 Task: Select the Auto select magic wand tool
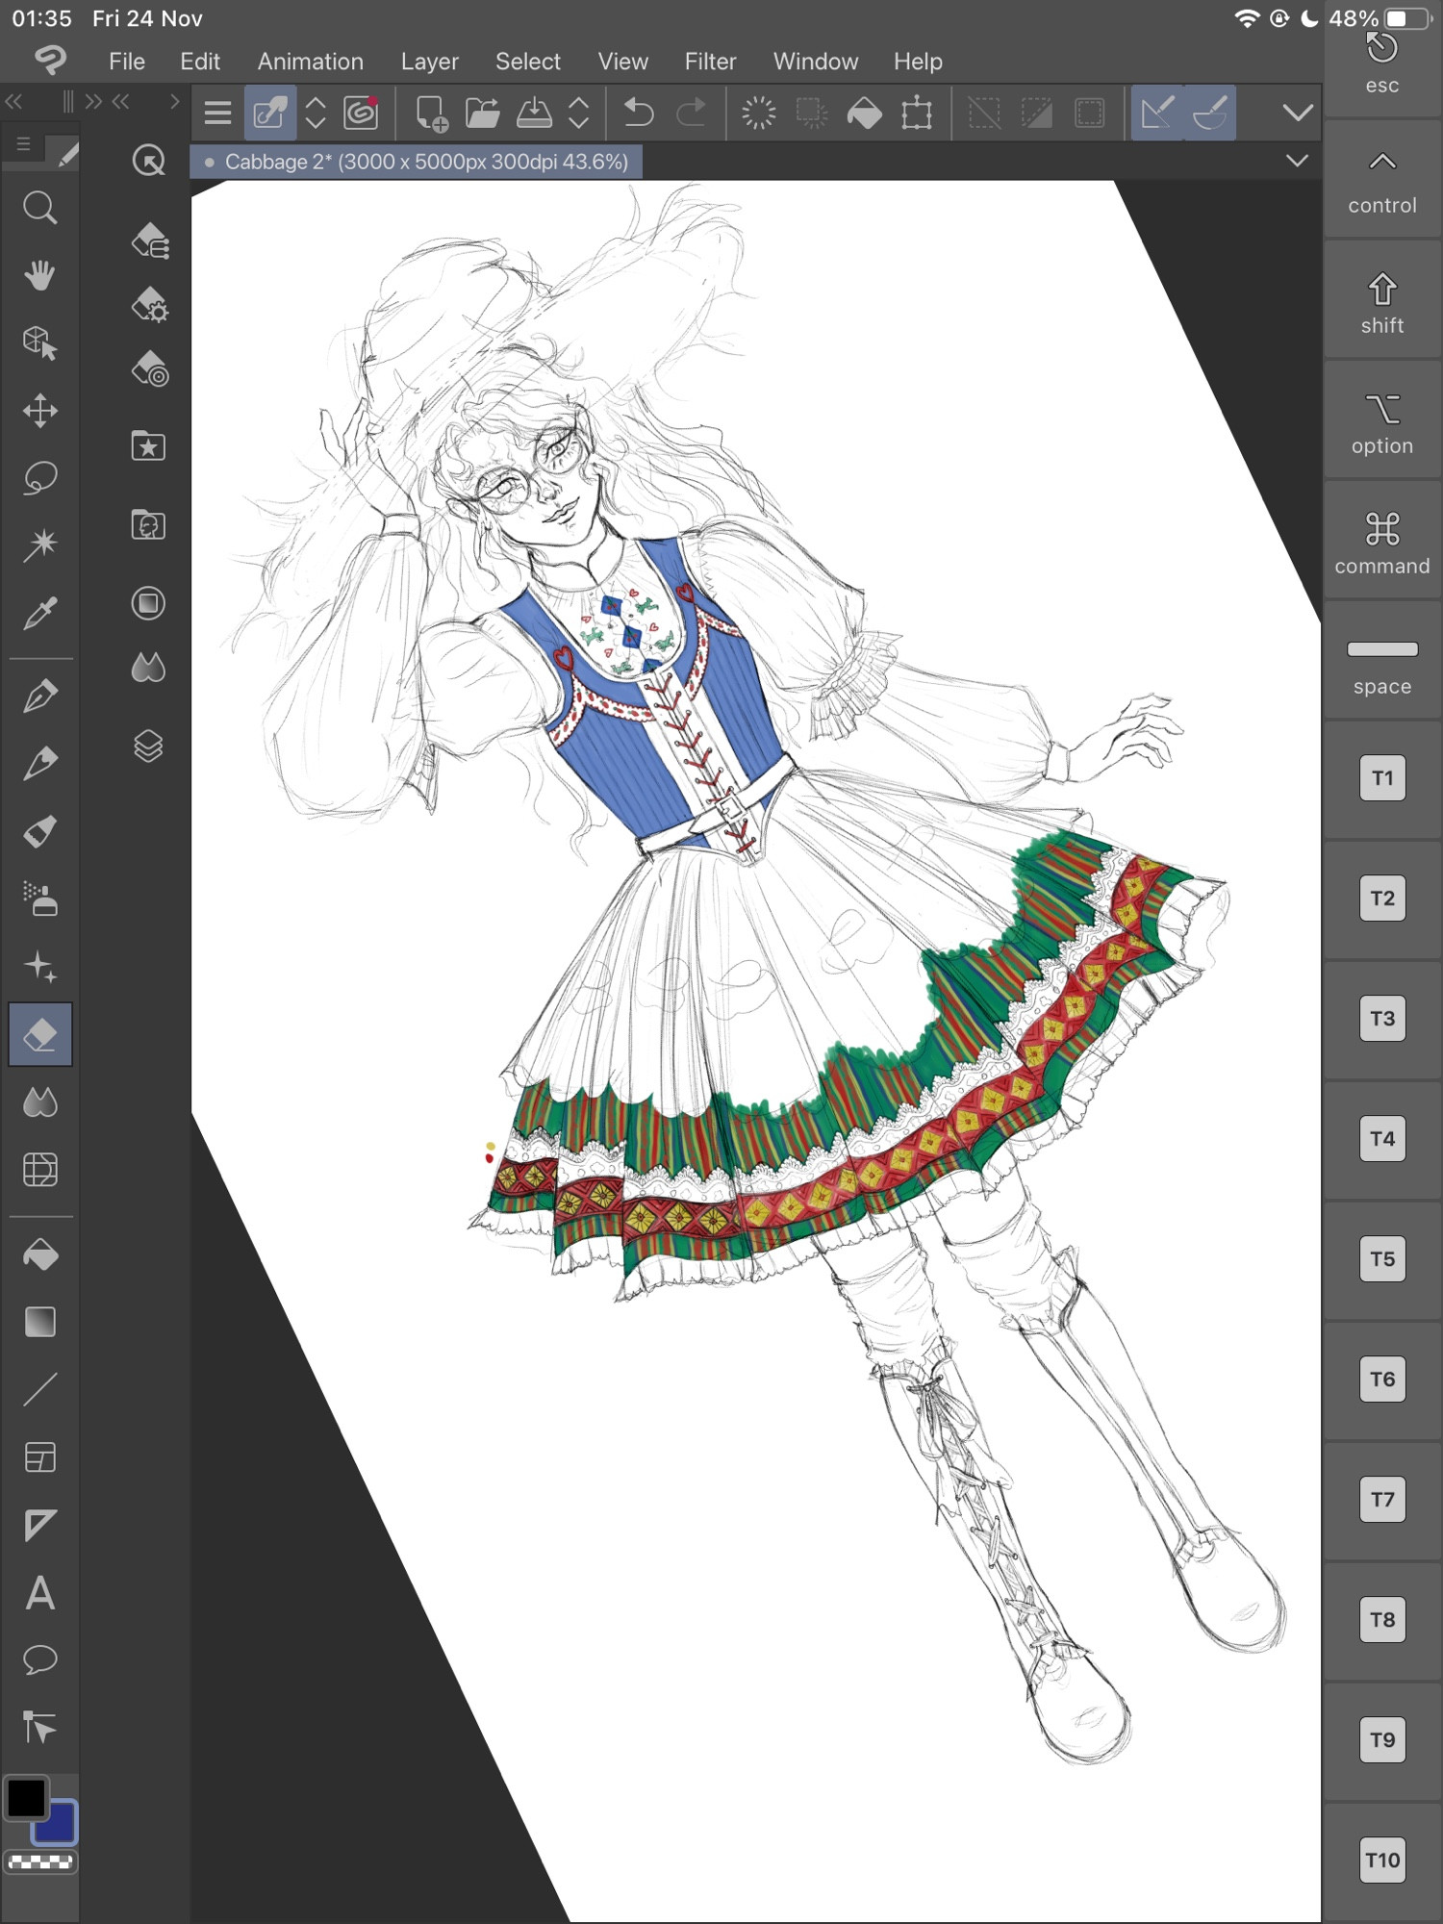[39, 545]
